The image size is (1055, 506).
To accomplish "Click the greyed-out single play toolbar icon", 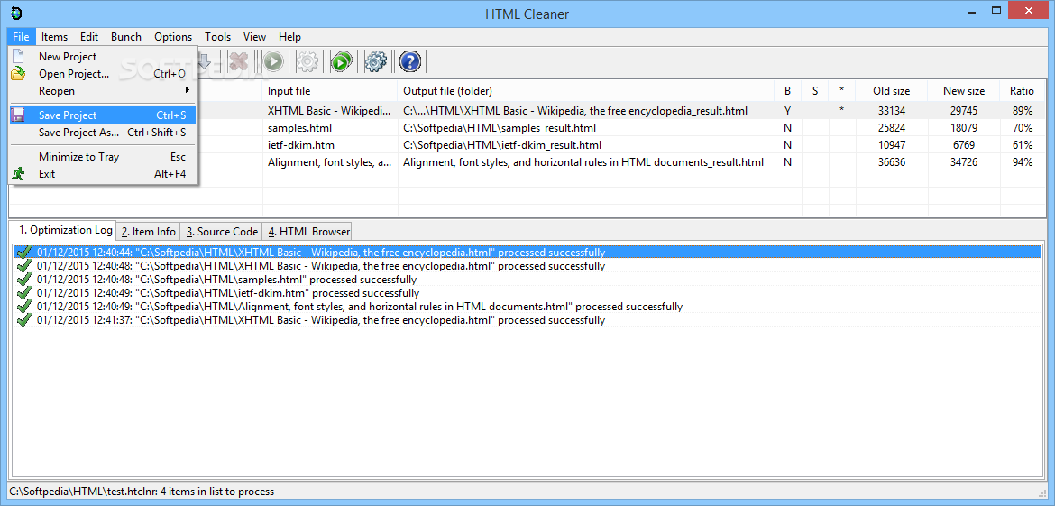I will pyautogui.click(x=272, y=62).
